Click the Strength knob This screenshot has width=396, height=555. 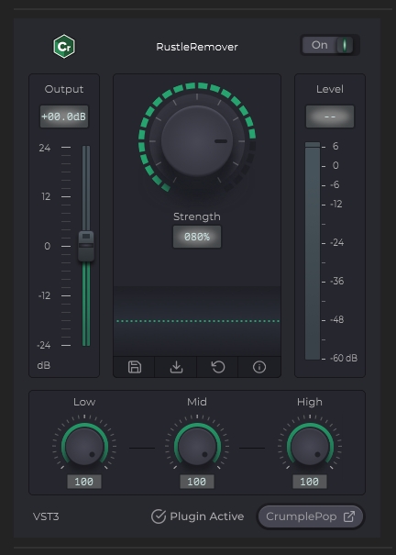pyautogui.click(x=197, y=141)
